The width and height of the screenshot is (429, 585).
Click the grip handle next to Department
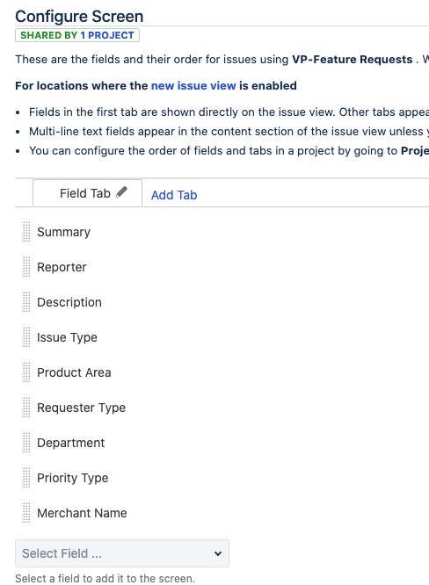point(26,442)
